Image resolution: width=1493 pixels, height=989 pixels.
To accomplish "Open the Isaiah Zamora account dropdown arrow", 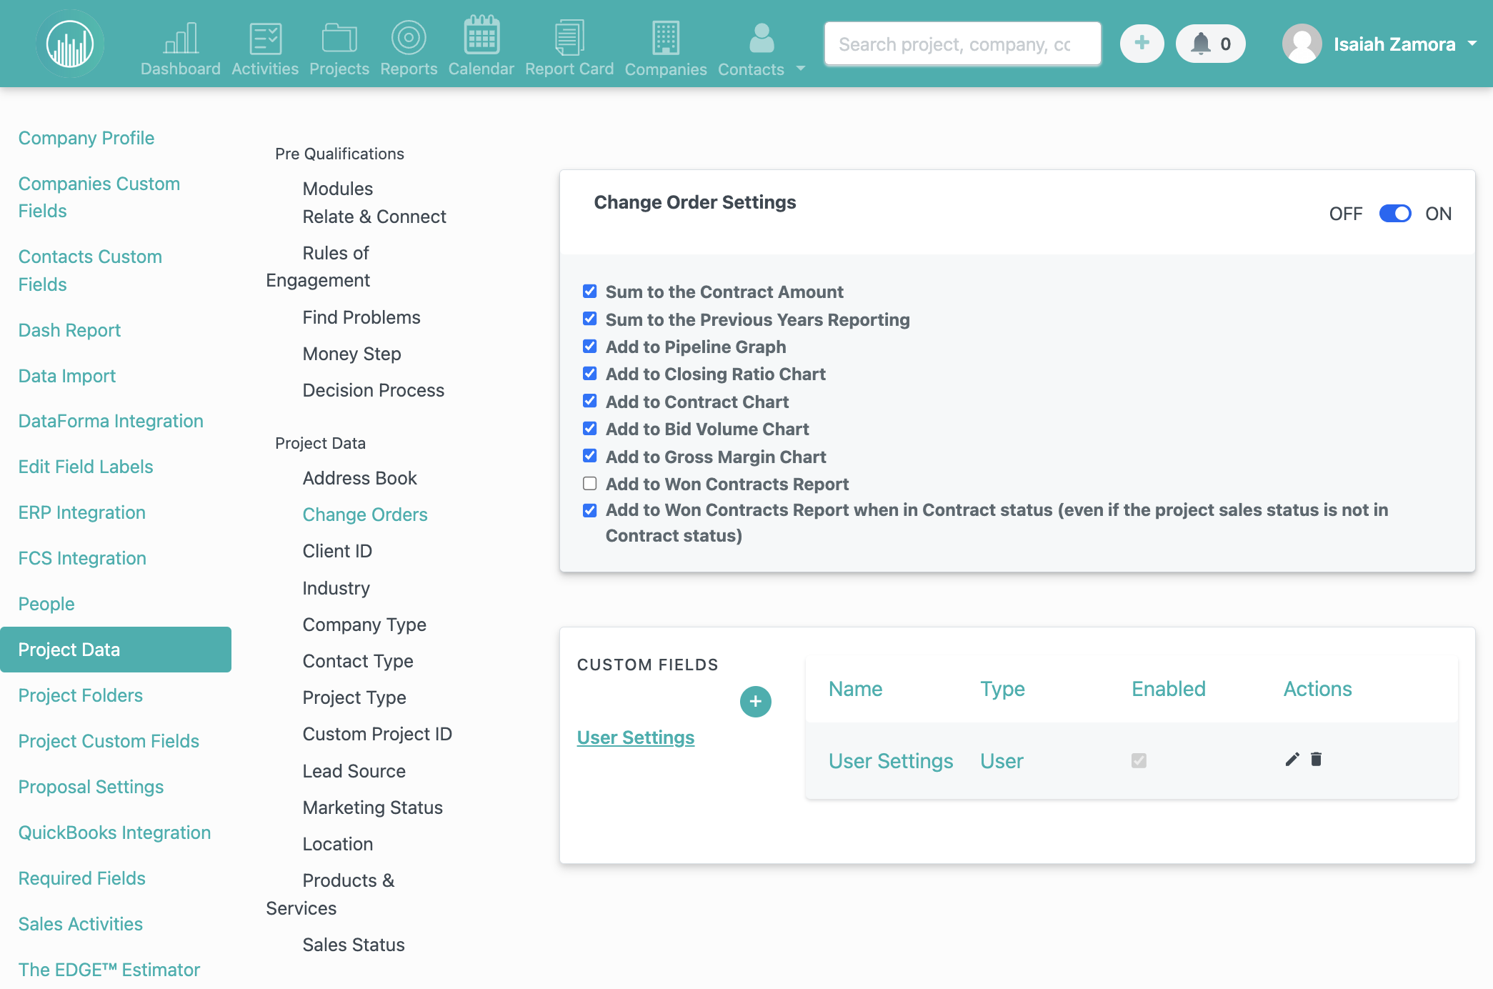I will point(1472,44).
